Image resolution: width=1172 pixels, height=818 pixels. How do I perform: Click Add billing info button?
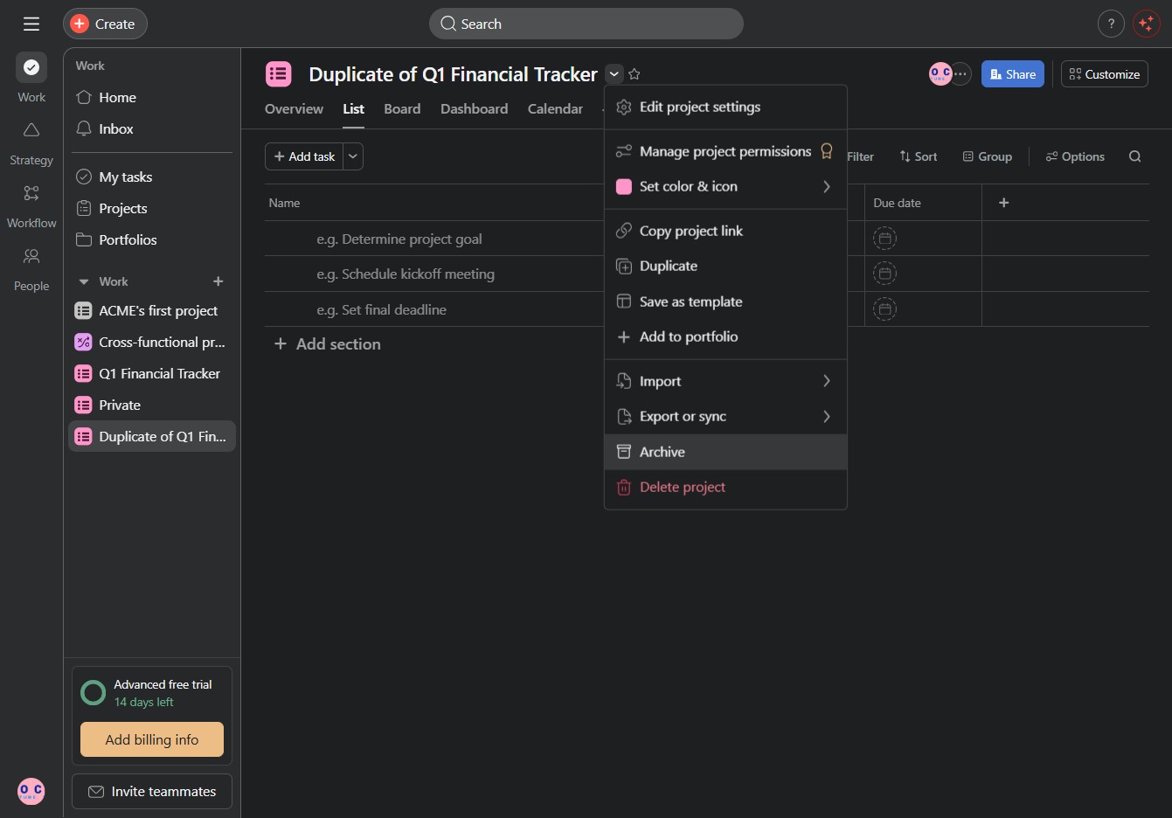tap(152, 739)
